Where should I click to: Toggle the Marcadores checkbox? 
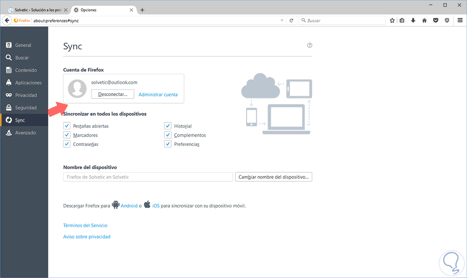67,135
